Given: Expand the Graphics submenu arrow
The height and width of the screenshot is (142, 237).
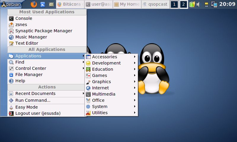Looking at the screenshot, I should 135,81.
